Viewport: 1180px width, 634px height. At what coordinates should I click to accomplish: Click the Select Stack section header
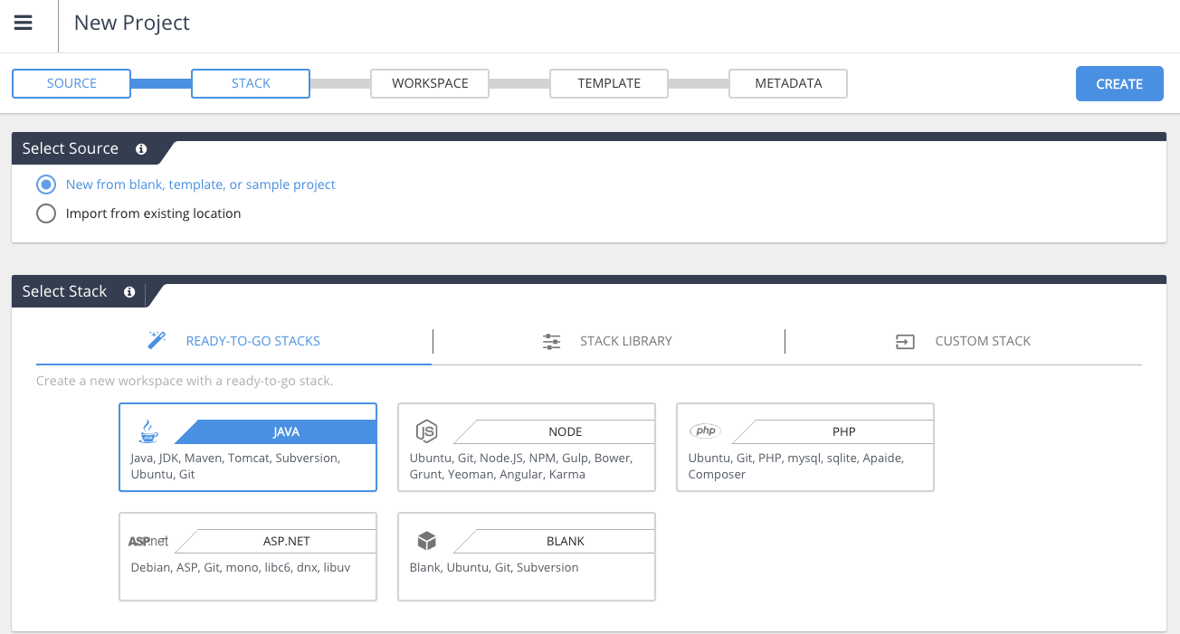click(65, 291)
